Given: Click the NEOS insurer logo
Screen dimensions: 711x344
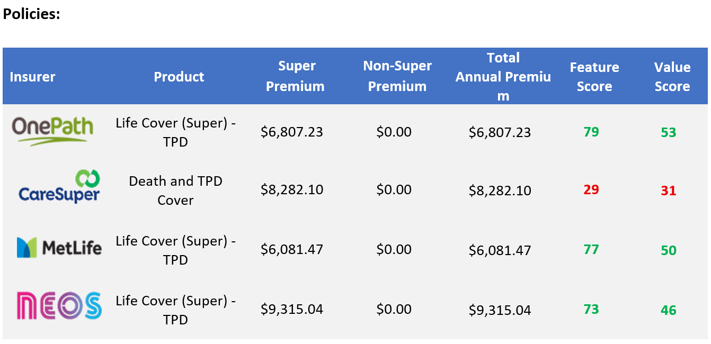Looking at the screenshot, I should pyautogui.click(x=59, y=306).
